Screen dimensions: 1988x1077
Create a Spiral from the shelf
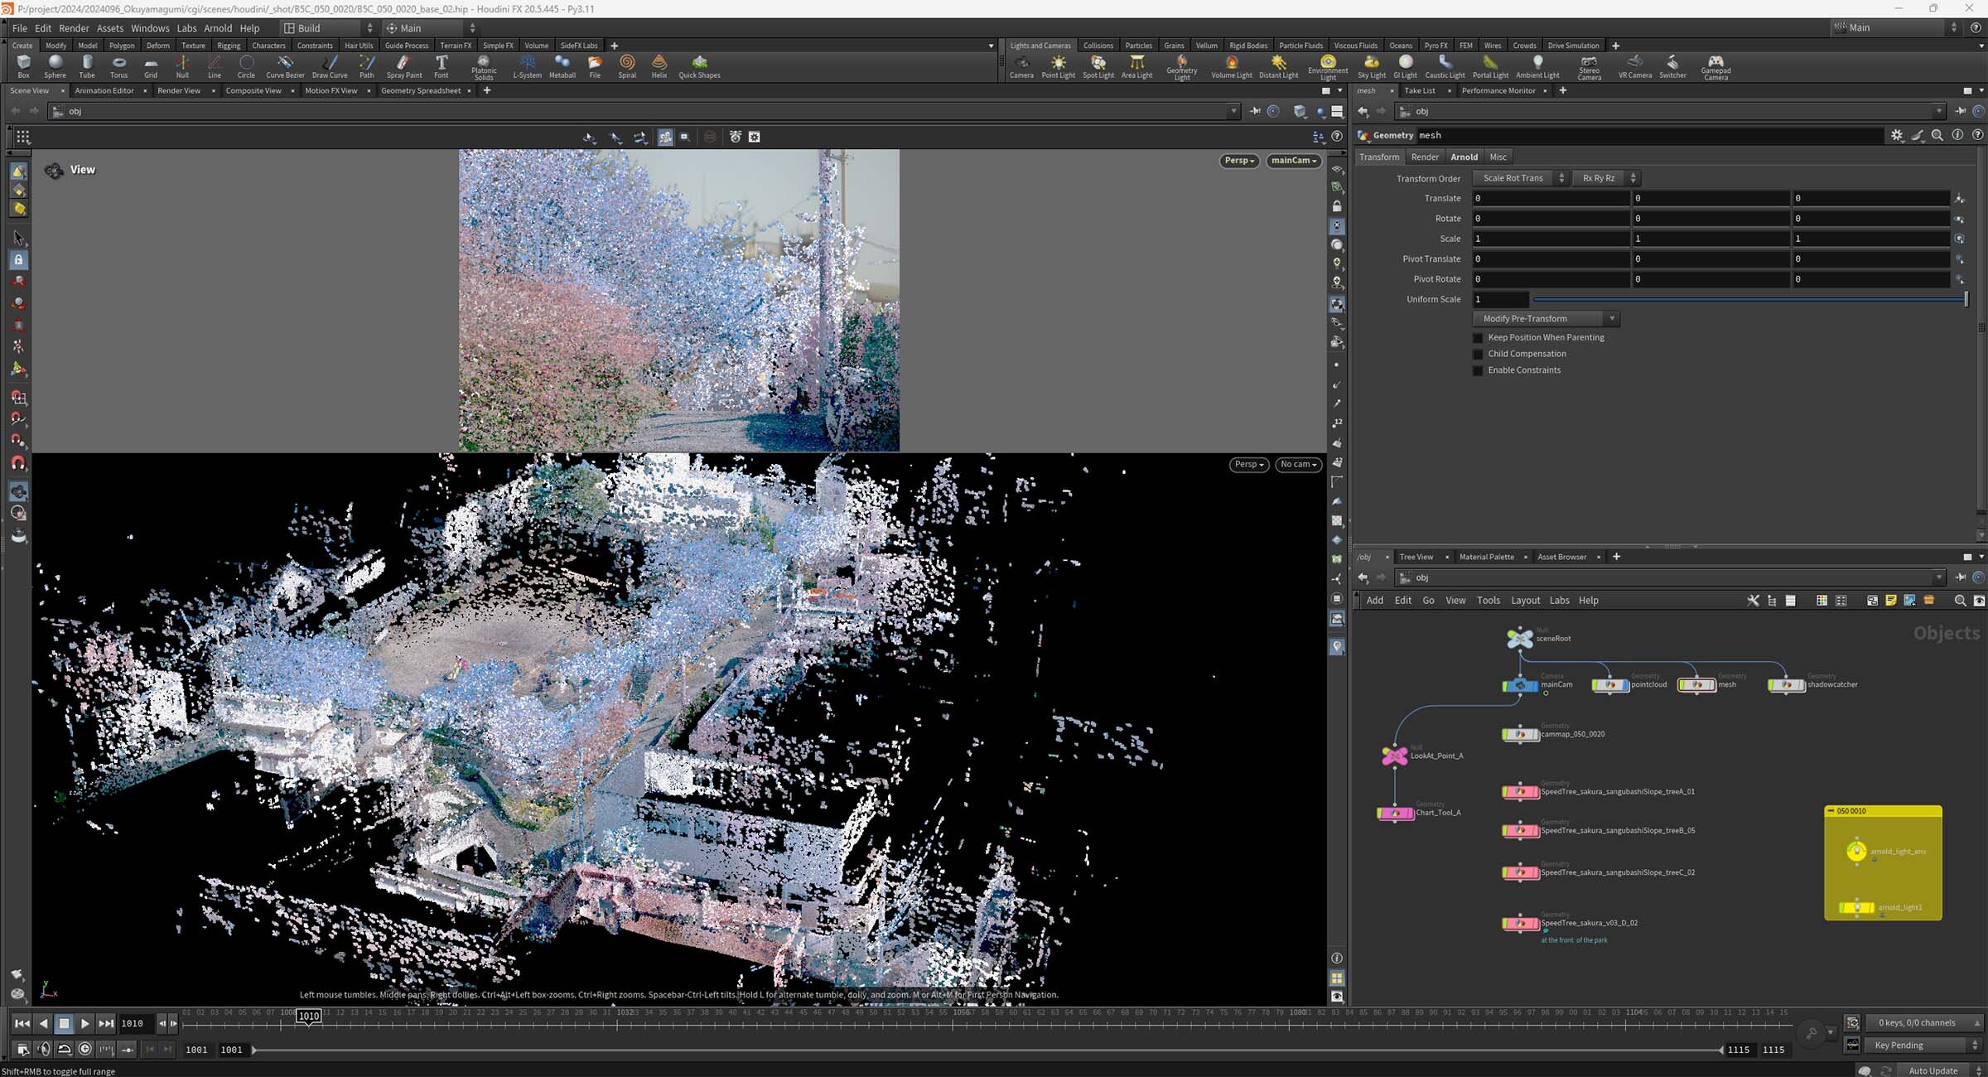(627, 65)
